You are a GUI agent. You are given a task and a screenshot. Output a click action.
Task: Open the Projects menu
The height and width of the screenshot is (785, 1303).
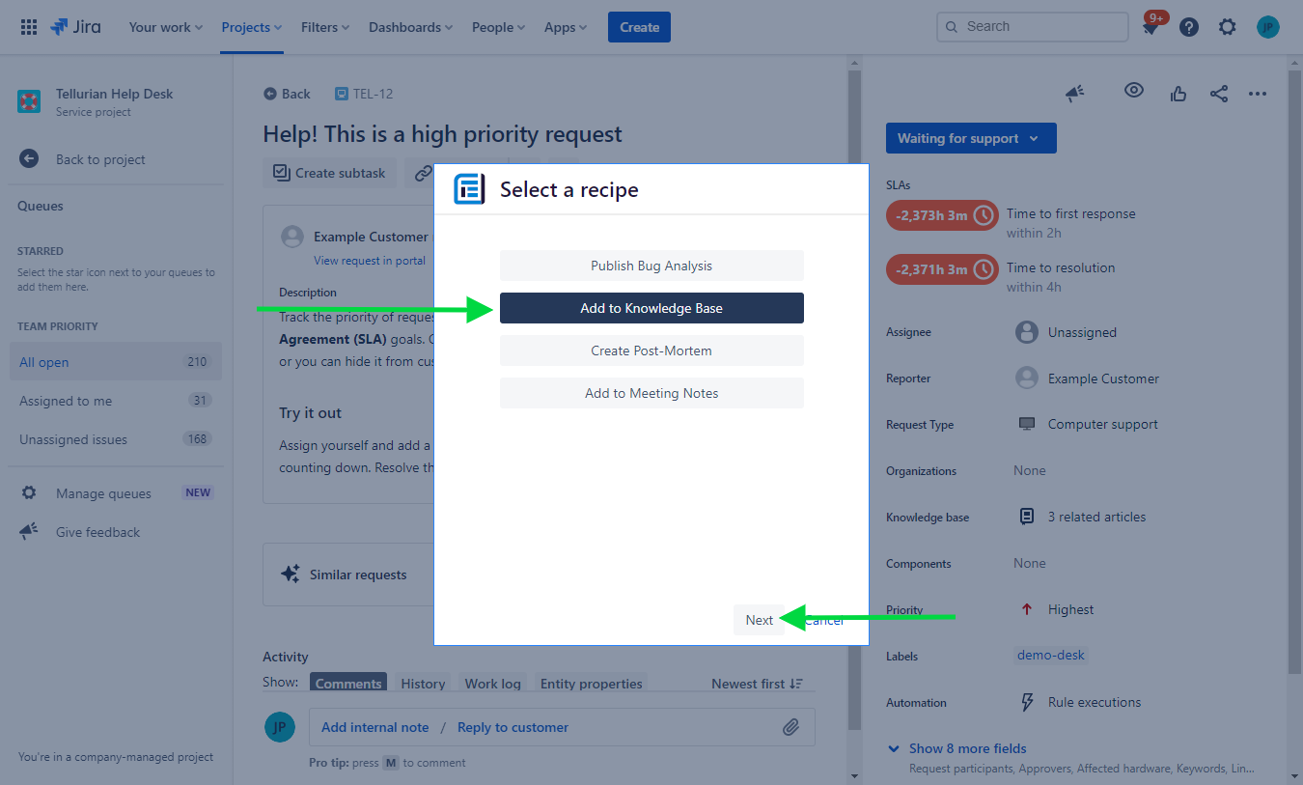click(250, 26)
